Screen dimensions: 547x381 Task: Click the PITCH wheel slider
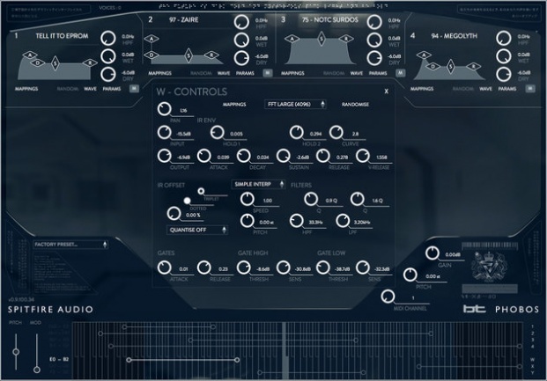pos(16,352)
